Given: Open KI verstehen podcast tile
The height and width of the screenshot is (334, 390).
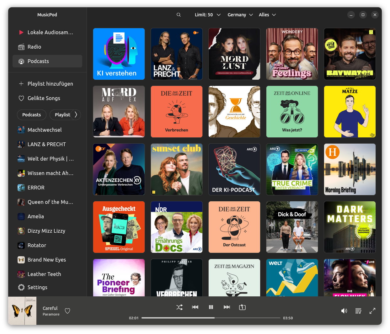Looking at the screenshot, I should 119,54.
